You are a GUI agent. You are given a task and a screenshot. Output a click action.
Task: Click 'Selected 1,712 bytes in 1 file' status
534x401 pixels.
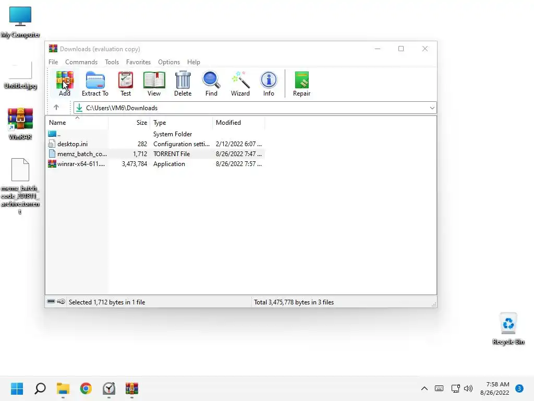pyautogui.click(x=107, y=302)
